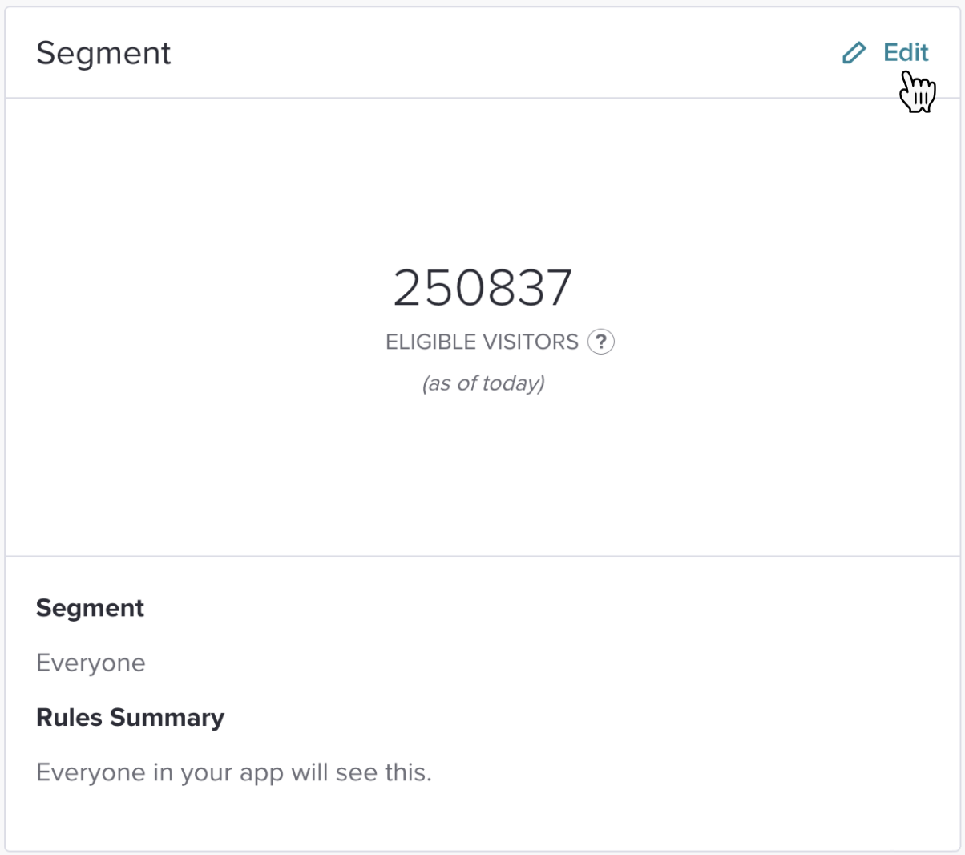Select the 250837 visitor count

point(482,287)
